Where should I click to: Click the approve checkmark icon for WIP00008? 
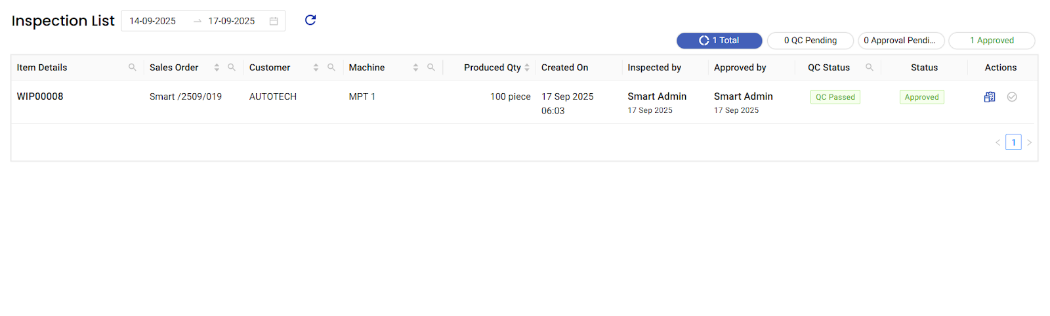click(x=1012, y=97)
